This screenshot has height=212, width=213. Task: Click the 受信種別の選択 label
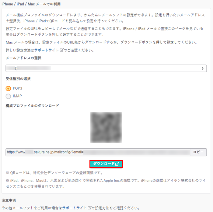coord(18,79)
